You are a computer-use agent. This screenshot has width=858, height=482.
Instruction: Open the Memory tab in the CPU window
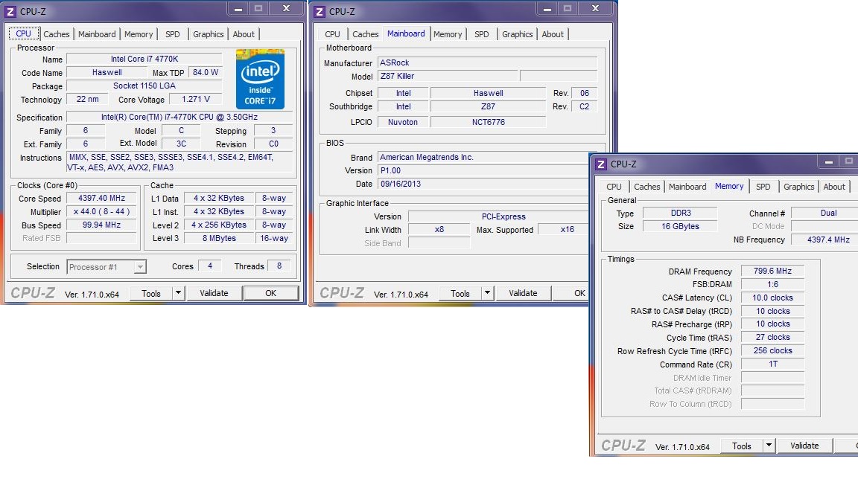[139, 34]
